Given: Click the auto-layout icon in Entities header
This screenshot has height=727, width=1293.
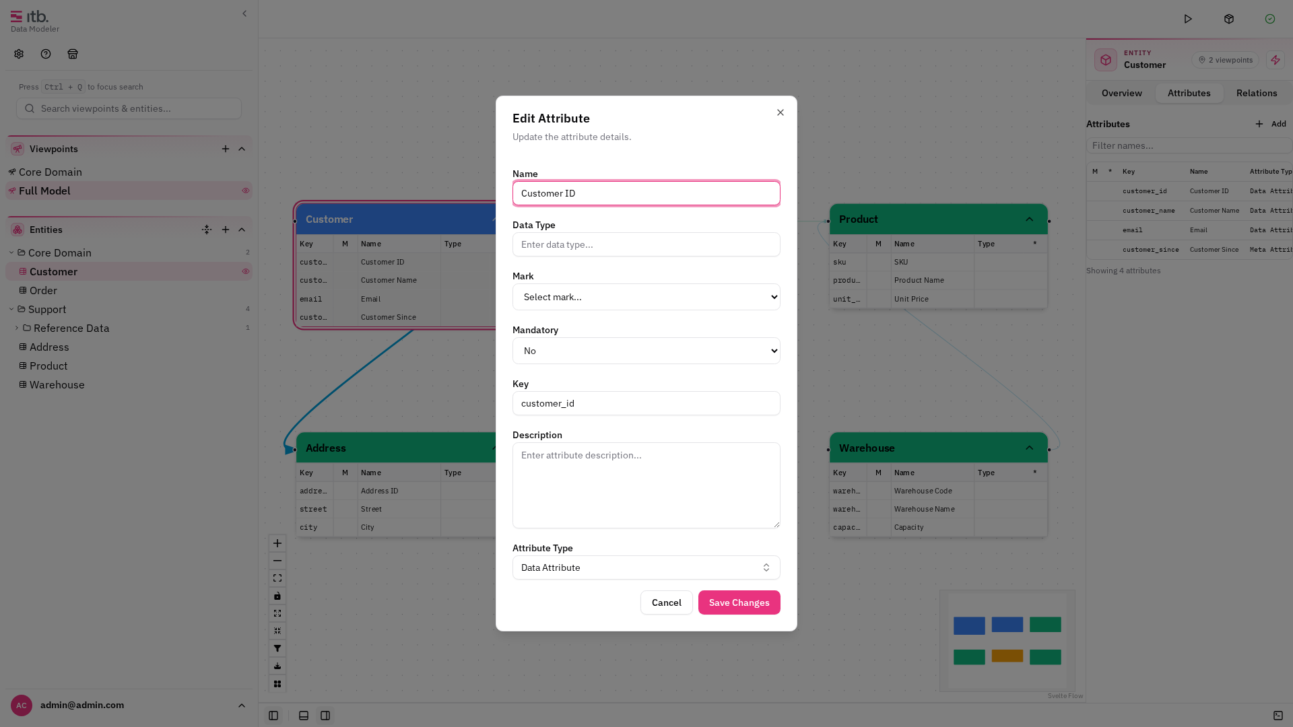Looking at the screenshot, I should click(x=207, y=230).
